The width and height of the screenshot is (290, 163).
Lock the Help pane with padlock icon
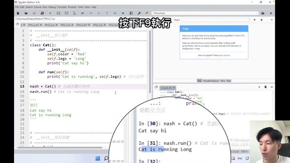tap(261, 20)
